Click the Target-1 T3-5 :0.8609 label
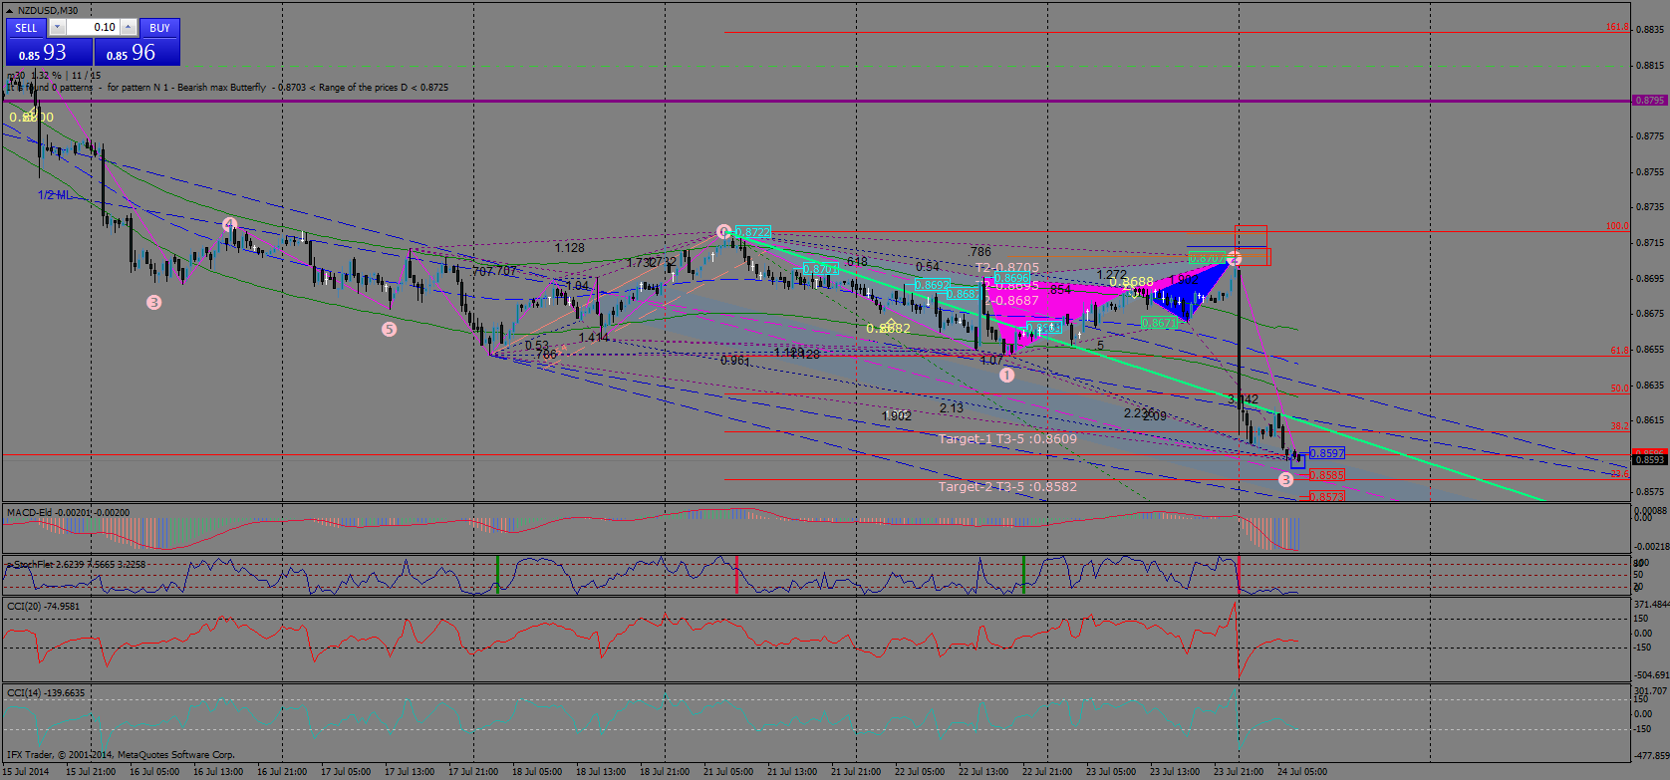Screen dimensions: 1670x780 click(1007, 438)
